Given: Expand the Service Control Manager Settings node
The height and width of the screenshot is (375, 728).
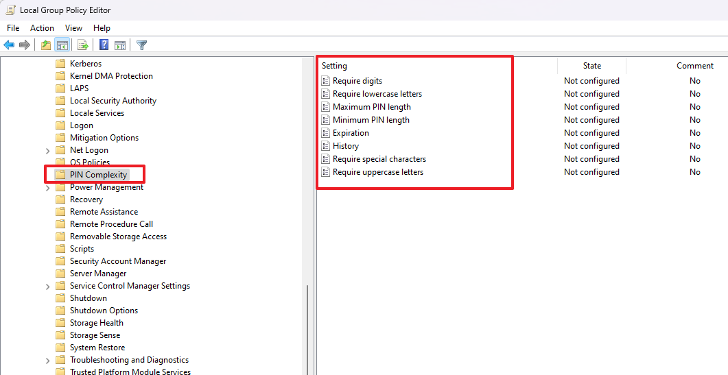Looking at the screenshot, I should tap(48, 287).
